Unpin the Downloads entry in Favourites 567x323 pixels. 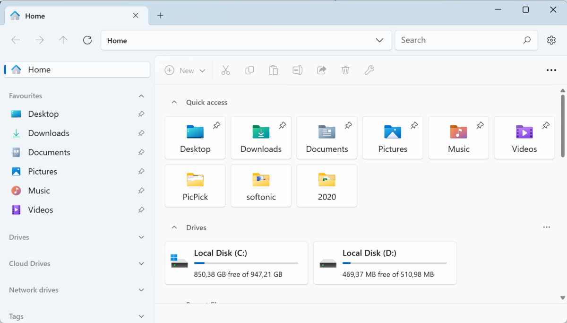coord(141,133)
